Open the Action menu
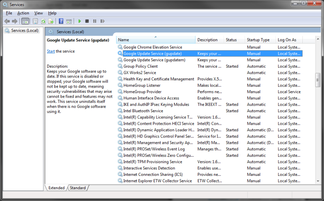Viewport: 324px width, 201px height. 23,13
